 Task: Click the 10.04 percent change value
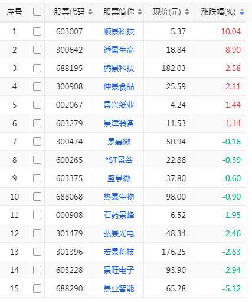pyautogui.click(x=231, y=31)
